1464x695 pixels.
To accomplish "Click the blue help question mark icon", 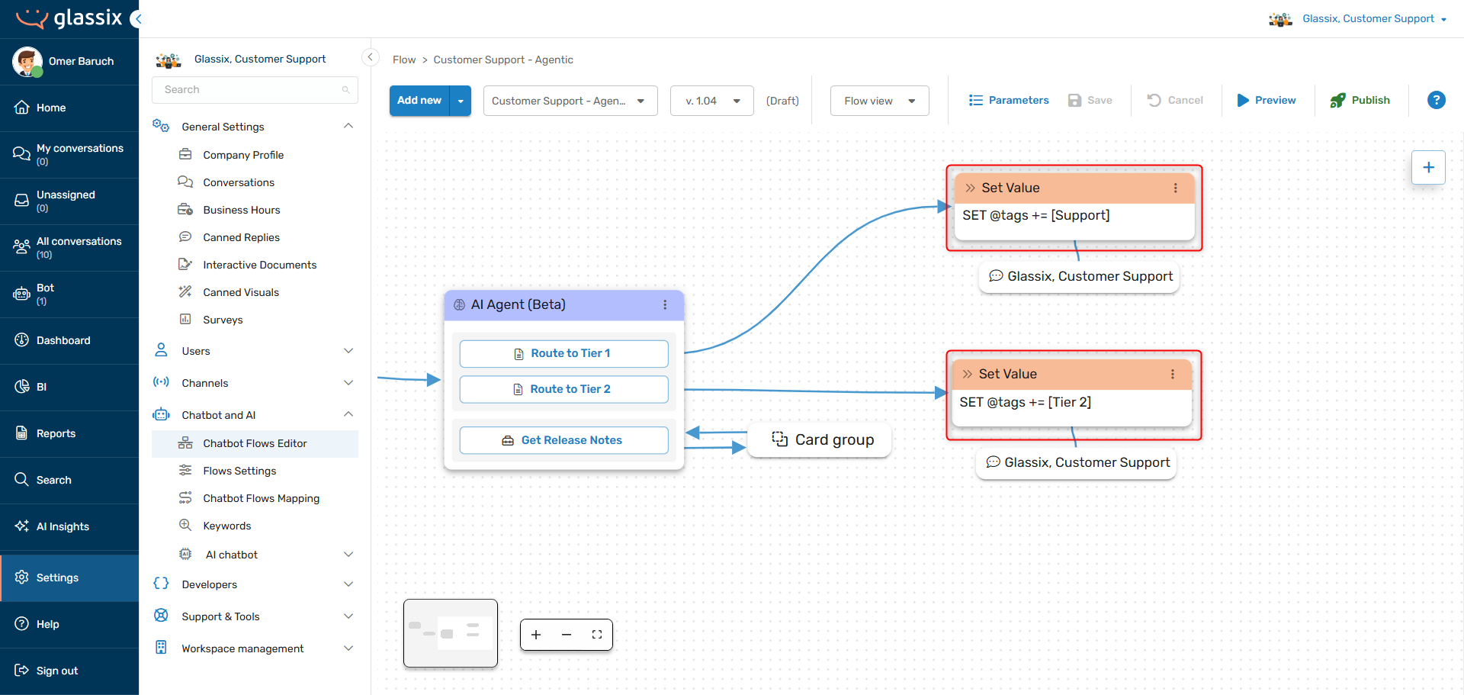I will click(x=1437, y=100).
